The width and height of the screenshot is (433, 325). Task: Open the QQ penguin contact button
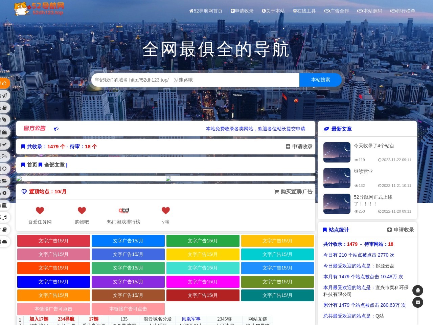tap(418, 290)
